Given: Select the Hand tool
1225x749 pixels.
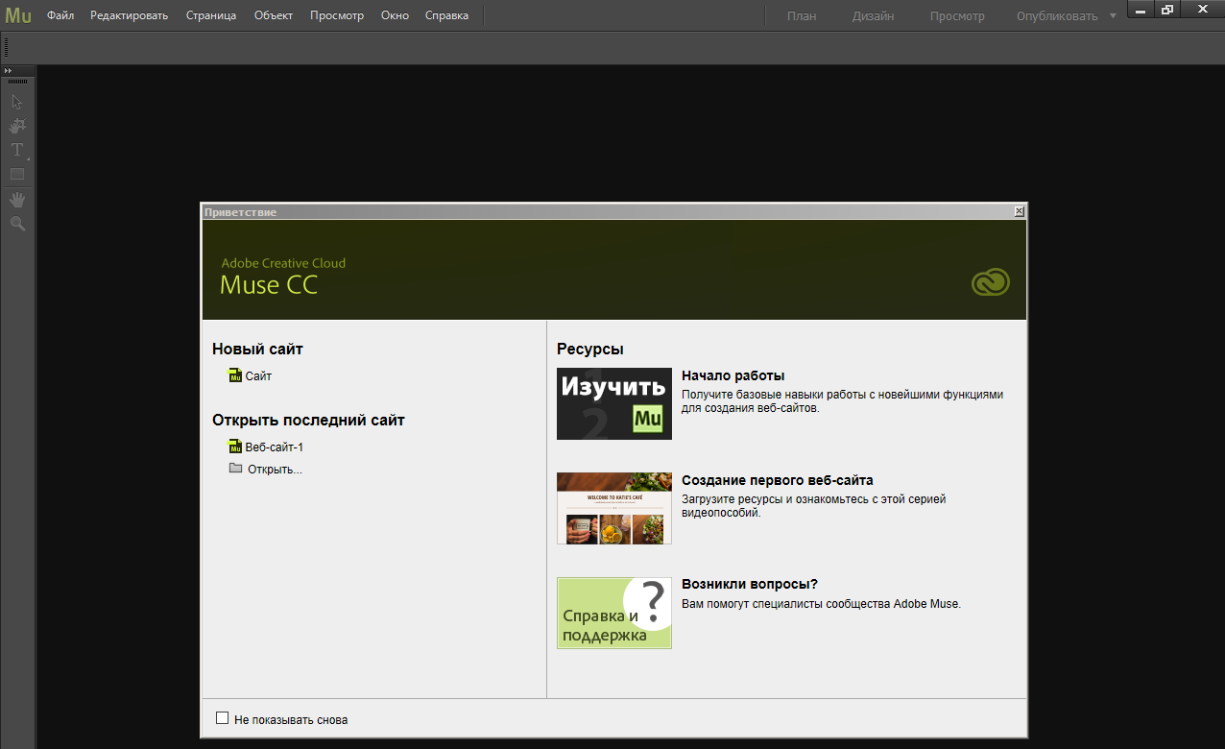Looking at the screenshot, I should (17, 199).
